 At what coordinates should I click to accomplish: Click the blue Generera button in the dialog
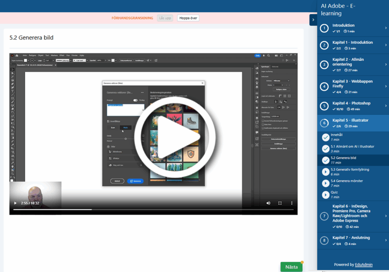[x=135, y=181]
